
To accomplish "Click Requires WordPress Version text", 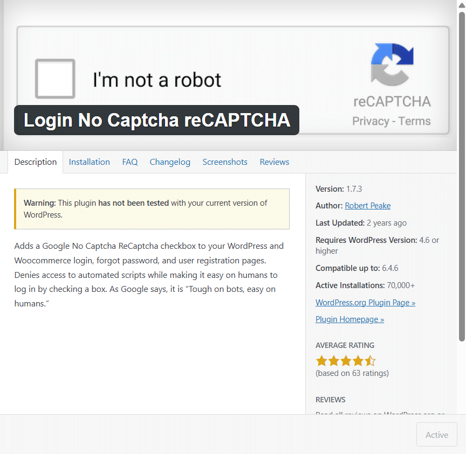I will point(377,246).
